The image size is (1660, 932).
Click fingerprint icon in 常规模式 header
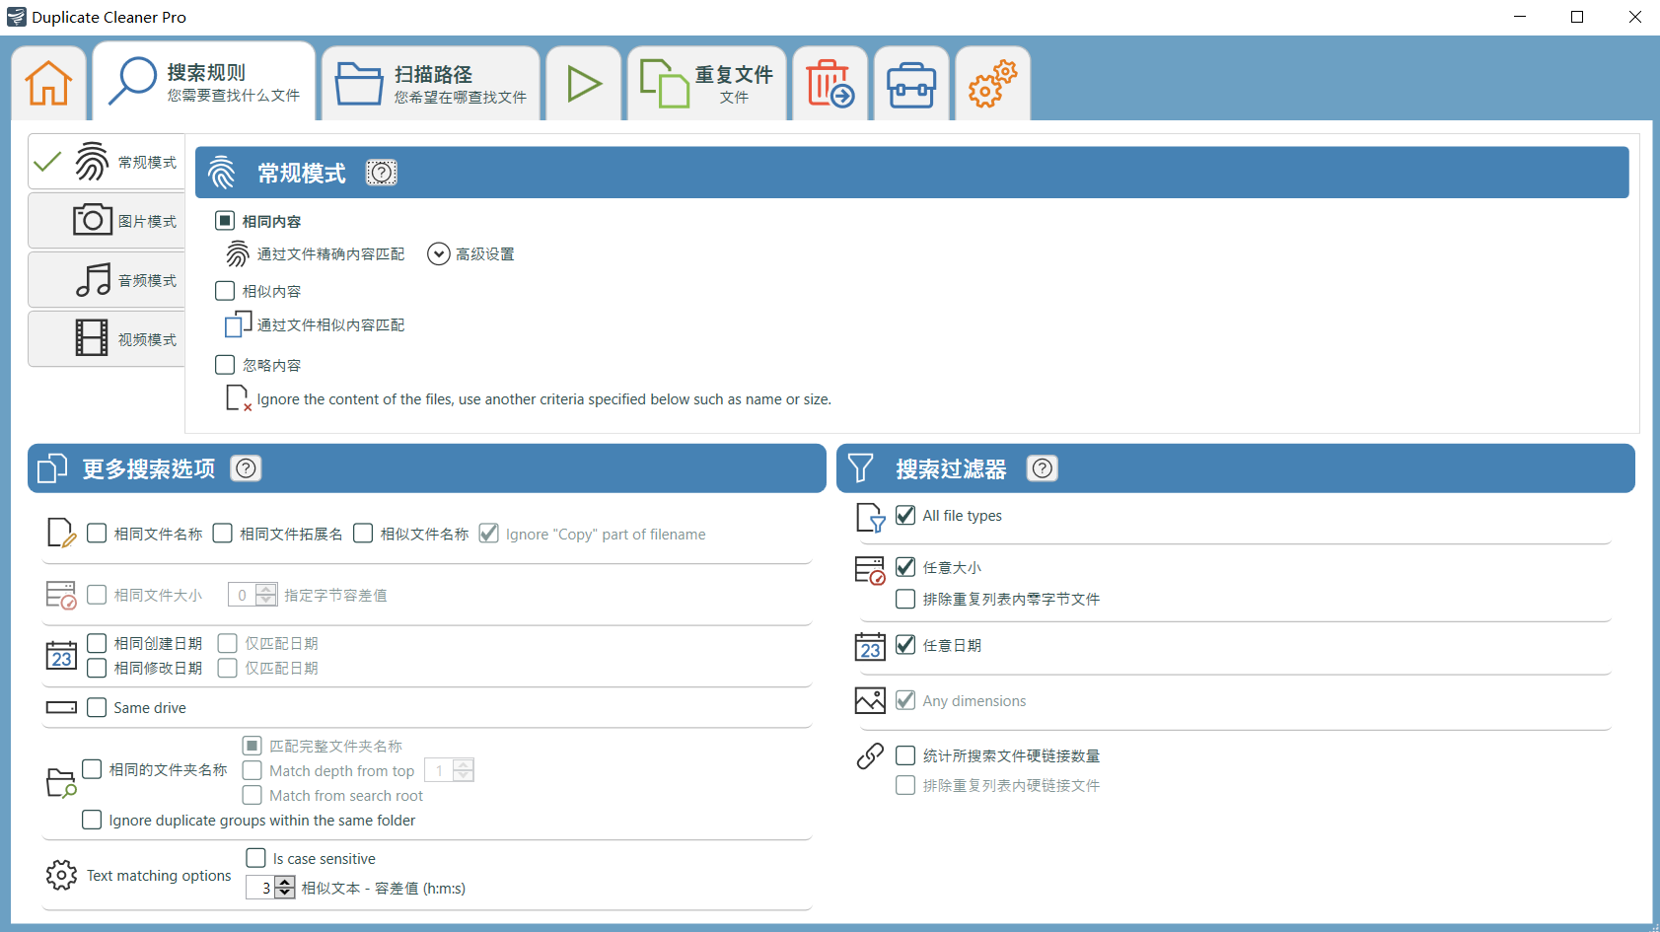click(x=222, y=173)
